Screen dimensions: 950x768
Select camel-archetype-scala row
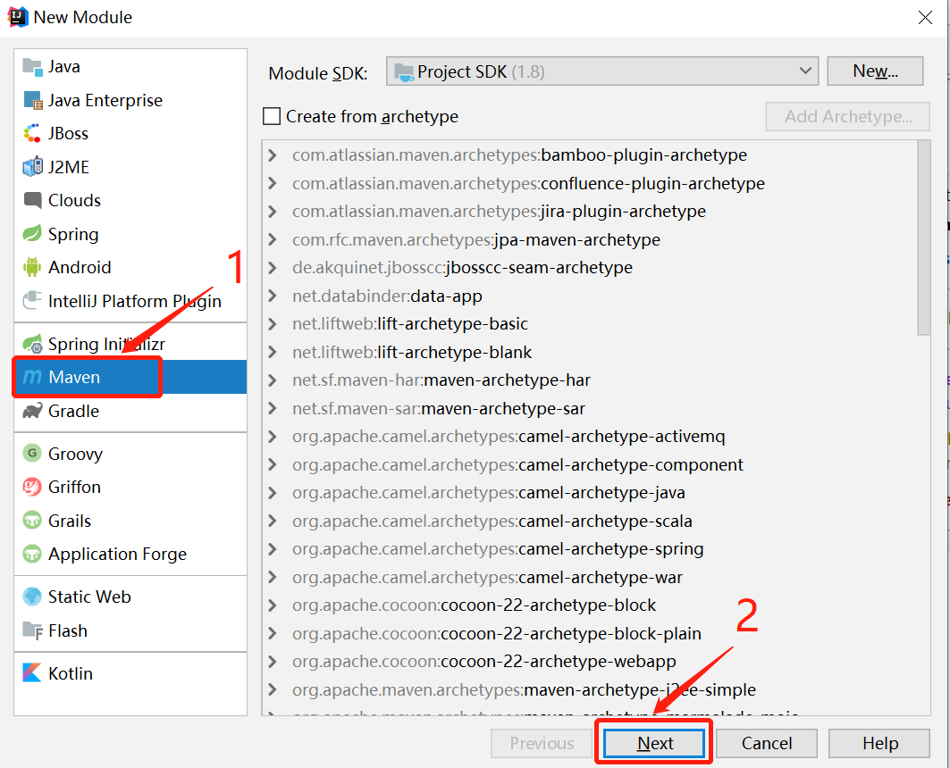point(590,521)
